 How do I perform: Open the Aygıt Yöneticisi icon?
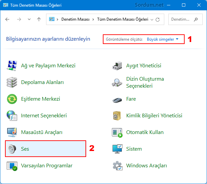click(118, 65)
